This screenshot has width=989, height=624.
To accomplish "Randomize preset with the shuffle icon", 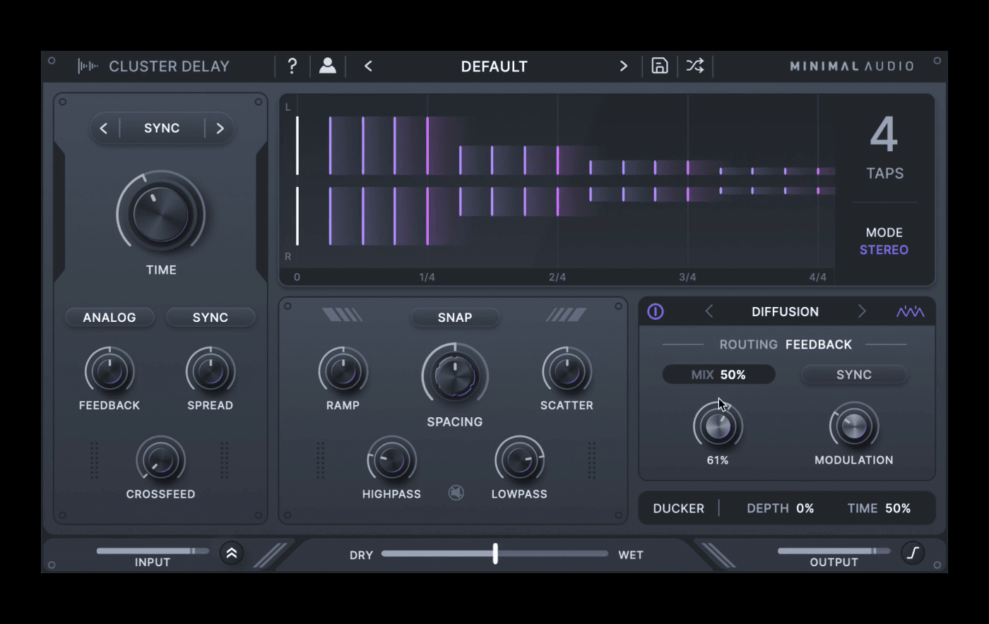I will pyautogui.click(x=695, y=66).
